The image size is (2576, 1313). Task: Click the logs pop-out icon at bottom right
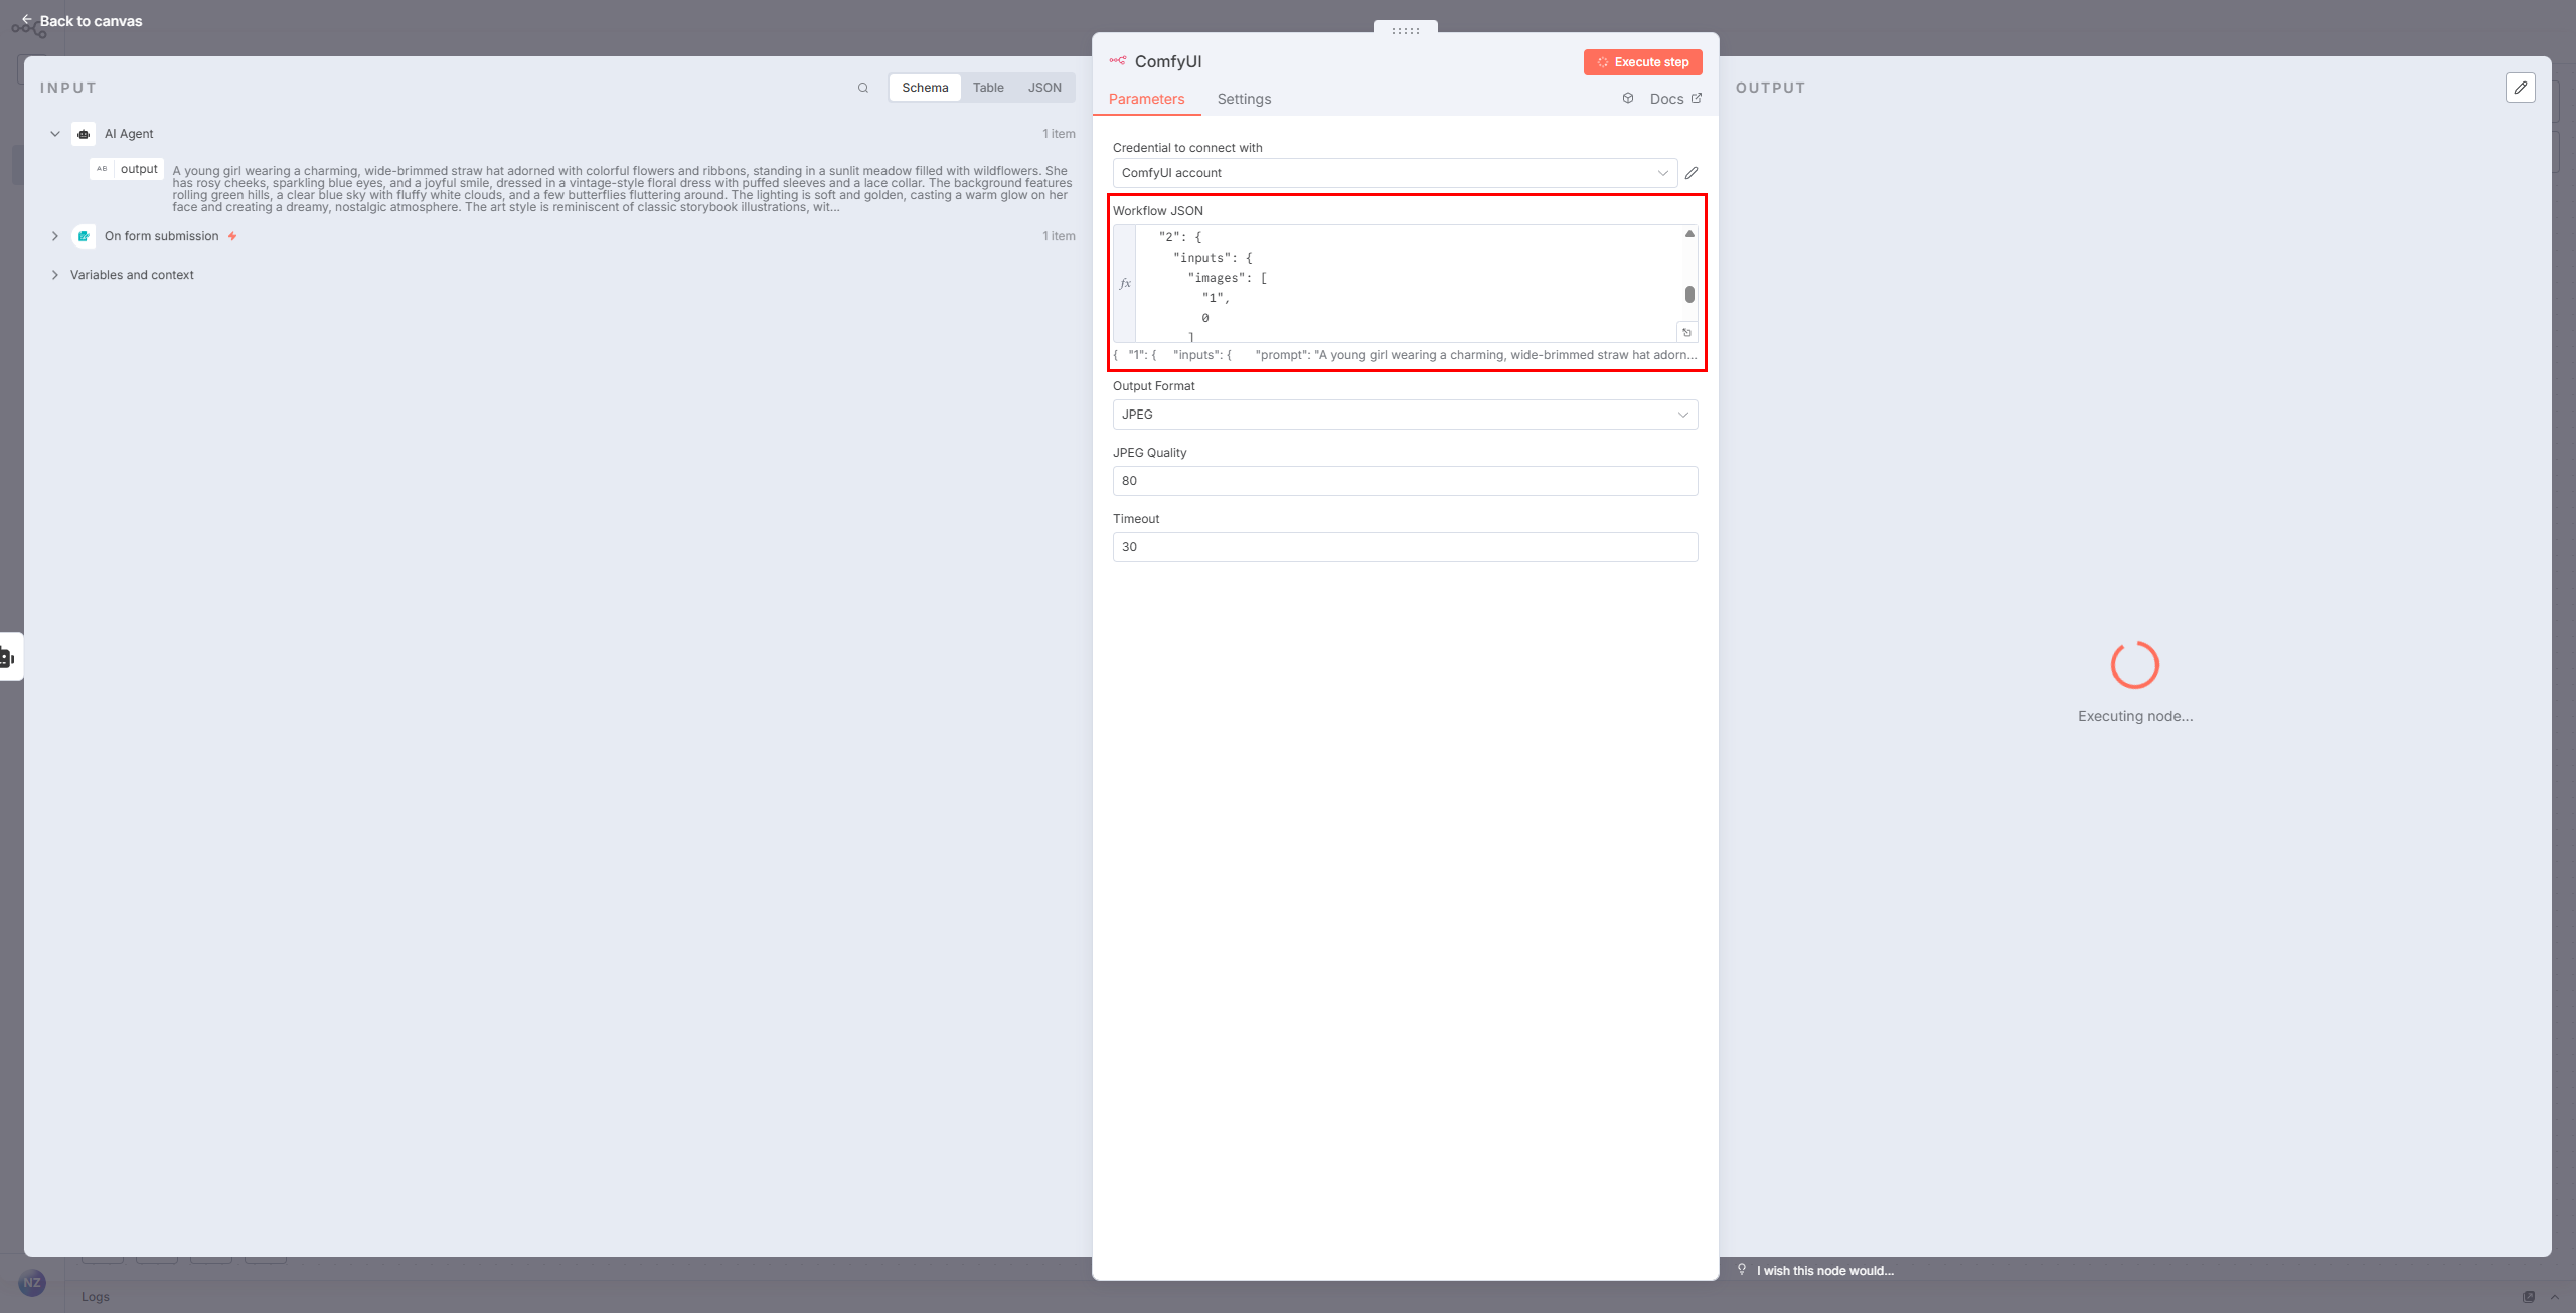(2528, 1296)
